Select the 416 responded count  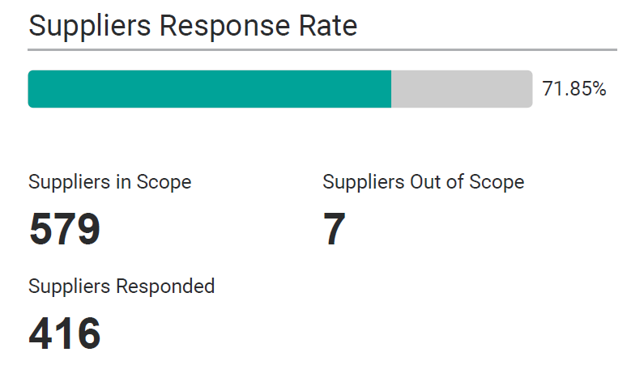[x=64, y=333]
